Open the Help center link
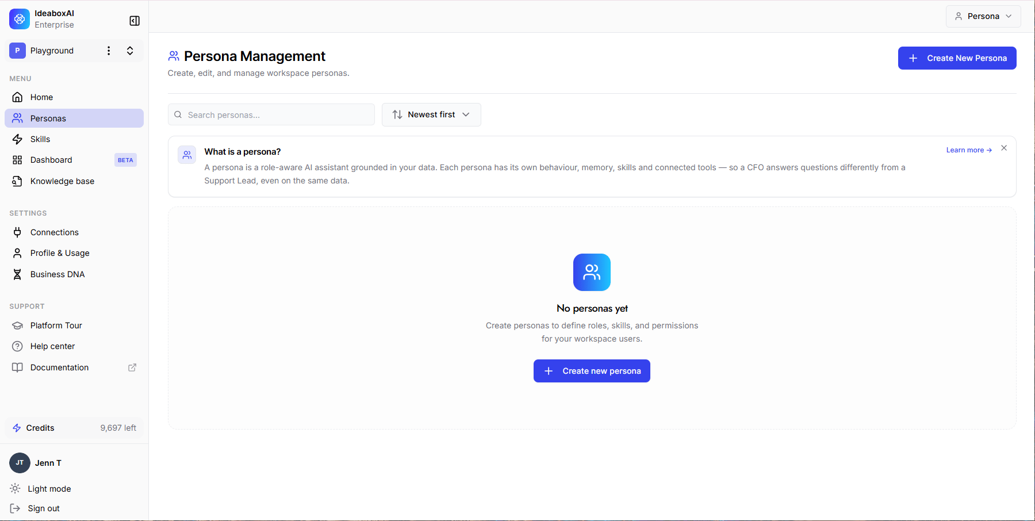The image size is (1035, 521). (74, 346)
